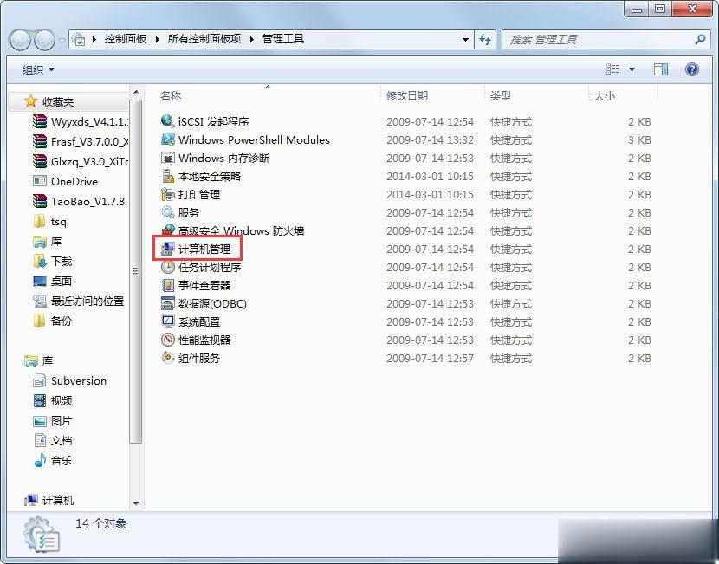
Task: Open the 图片 library
Action: 53,420
